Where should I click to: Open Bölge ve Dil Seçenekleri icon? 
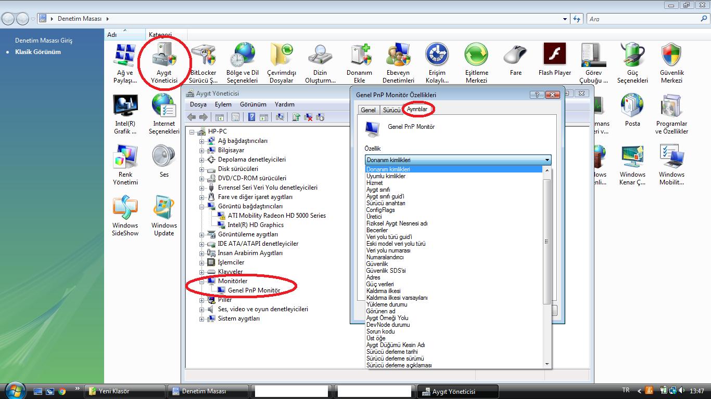tap(243, 64)
